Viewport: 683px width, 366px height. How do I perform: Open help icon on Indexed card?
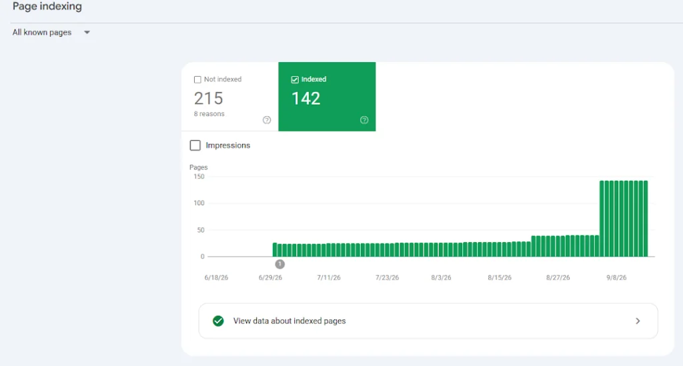364,120
